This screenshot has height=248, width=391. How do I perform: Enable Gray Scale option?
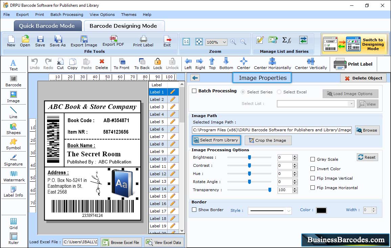click(x=312, y=159)
